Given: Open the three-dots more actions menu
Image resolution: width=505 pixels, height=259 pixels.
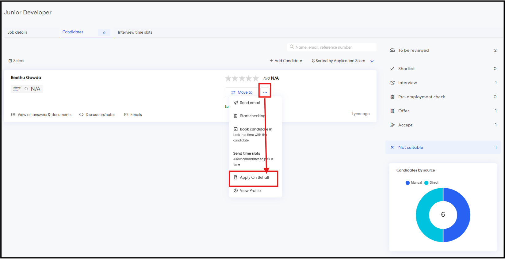Looking at the screenshot, I should tap(265, 92).
